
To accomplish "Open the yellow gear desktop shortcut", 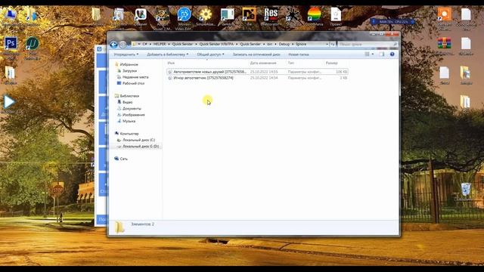I will point(206,14).
